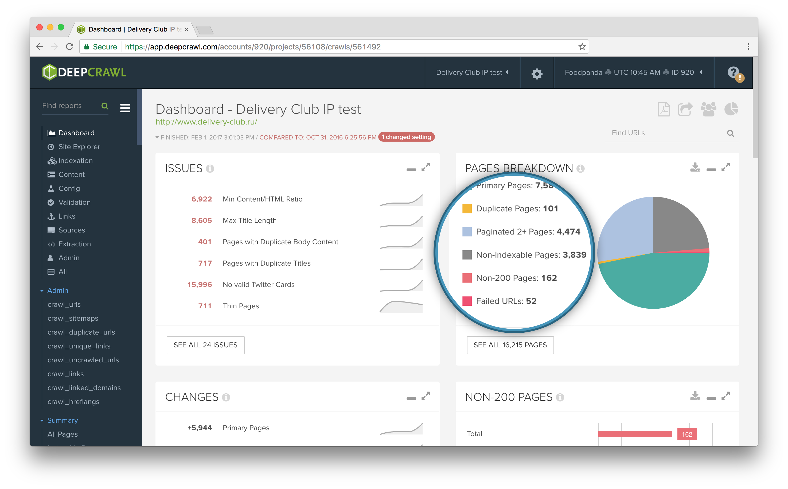Click the Failed URLs pink swatch

point(467,301)
